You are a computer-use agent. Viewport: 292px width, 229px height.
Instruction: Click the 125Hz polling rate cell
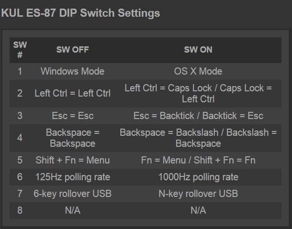pyautogui.click(x=72, y=177)
